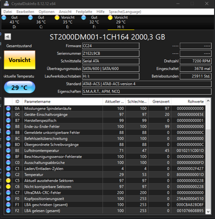
Task: Switch to drive D: tab at 43 °C
Action: click(x=14, y=22)
